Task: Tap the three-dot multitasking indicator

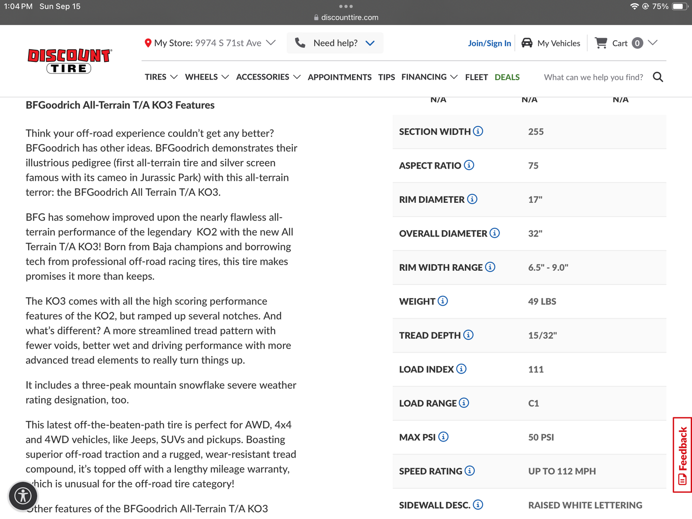Action: 346,6
